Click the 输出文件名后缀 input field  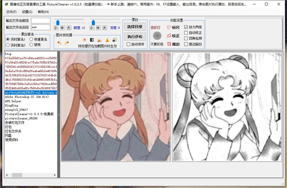(x=41, y=27)
